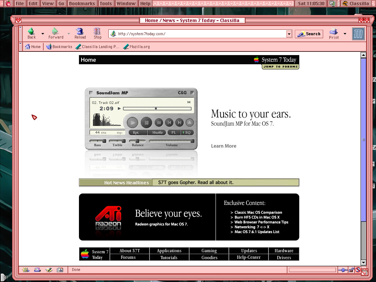Viewport: 376px width, 282px height.
Task: Click the Jump to Forums button
Action: (x=280, y=67)
